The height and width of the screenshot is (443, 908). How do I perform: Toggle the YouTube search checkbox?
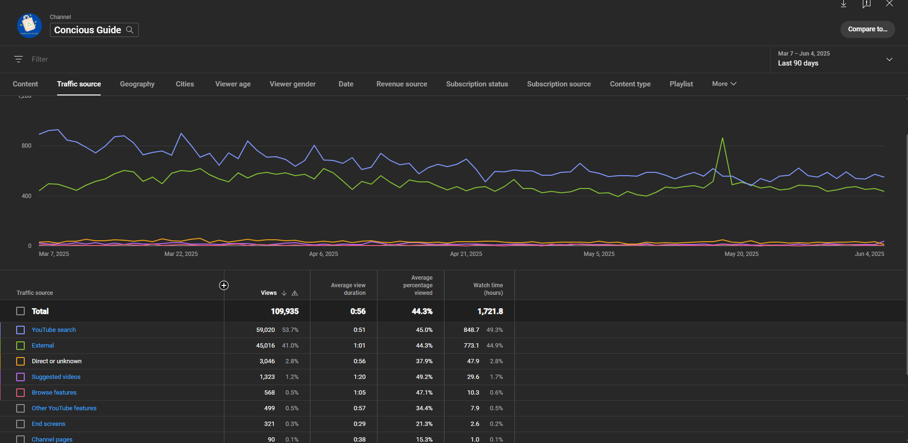20,330
